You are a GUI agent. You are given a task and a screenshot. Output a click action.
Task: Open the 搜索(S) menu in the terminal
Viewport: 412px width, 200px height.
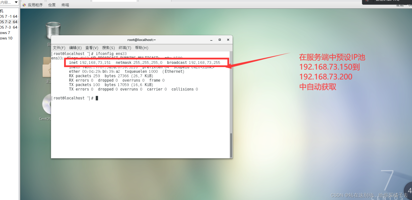[108, 48]
